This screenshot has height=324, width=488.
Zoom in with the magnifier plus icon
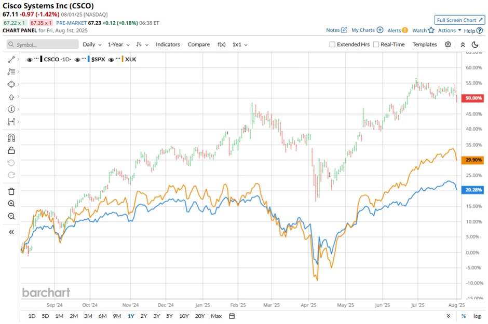[x=11, y=204]
